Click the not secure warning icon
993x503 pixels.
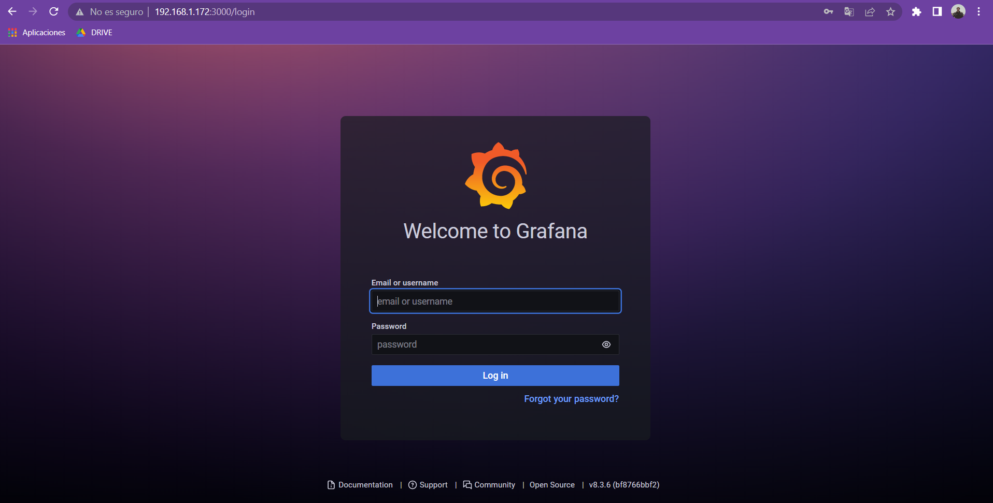click(80, 12)
